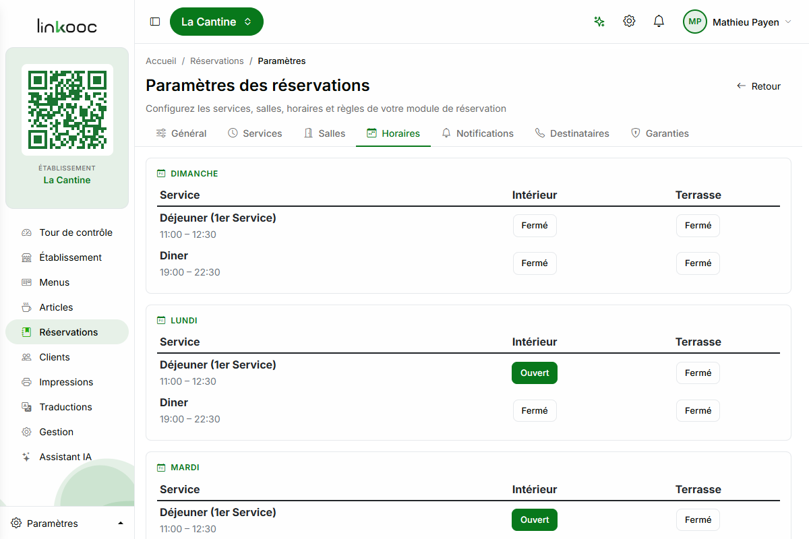Toggle Lundi Déjeuner Intérieur Ouvert button
Screen dimensions: 809x539
pyautogui.click(x=535, y=373)
